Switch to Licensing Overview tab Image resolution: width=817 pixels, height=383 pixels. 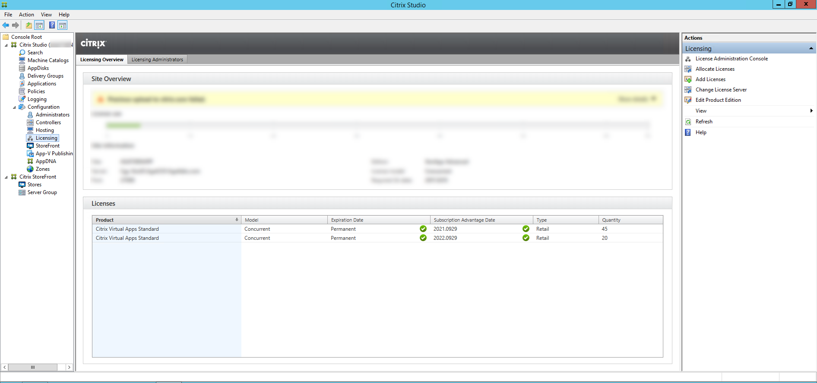tap(102, 60)
